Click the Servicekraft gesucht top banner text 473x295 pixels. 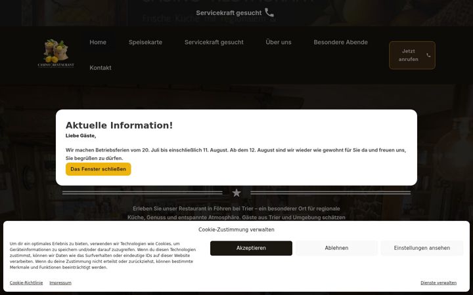coord(229,13)
